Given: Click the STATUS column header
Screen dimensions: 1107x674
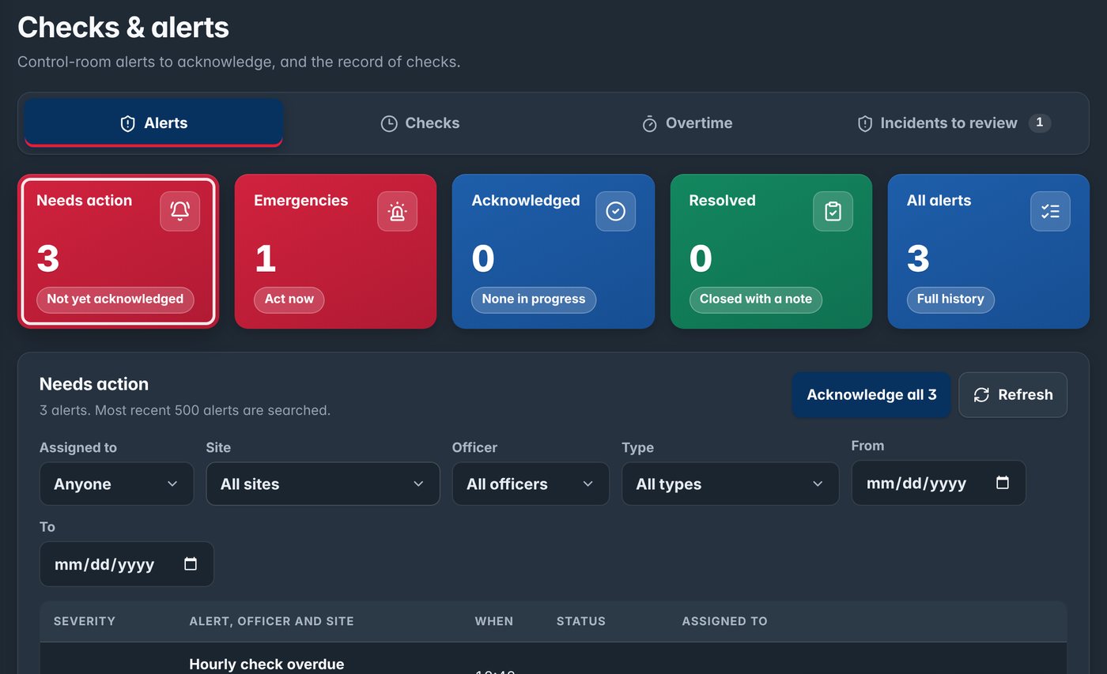Looking at the screenshot, I should click(581, 621).
